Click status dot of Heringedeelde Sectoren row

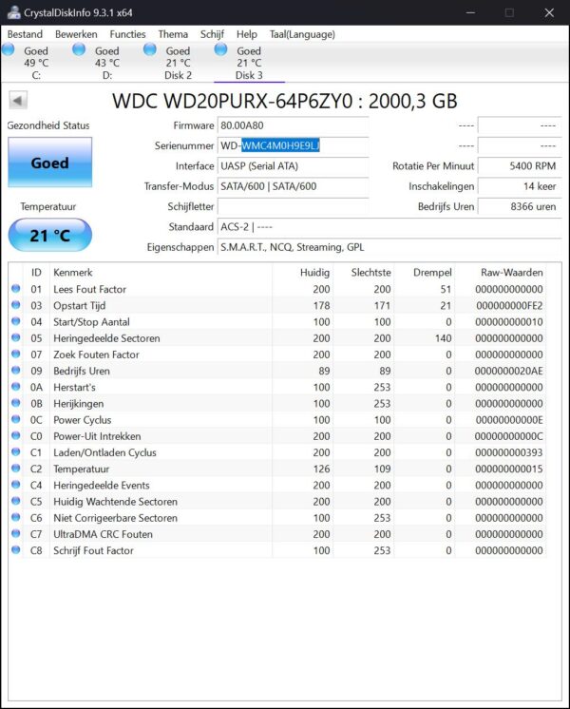tap(16, 337)
